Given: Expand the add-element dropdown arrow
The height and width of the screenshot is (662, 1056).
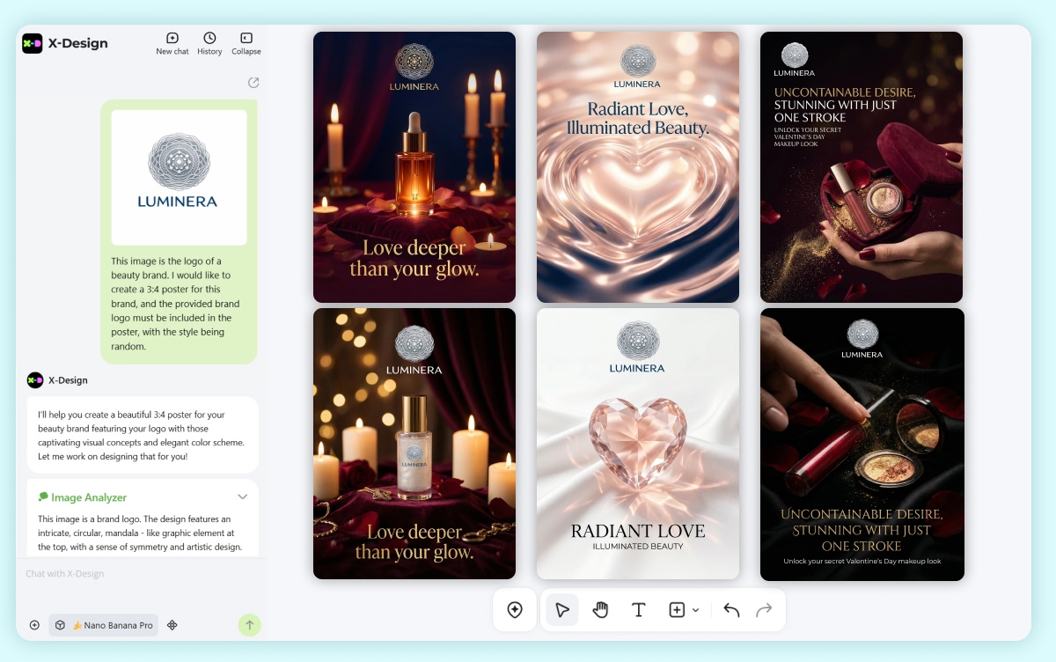Looking at the screenshot, I should coord(696,610).
